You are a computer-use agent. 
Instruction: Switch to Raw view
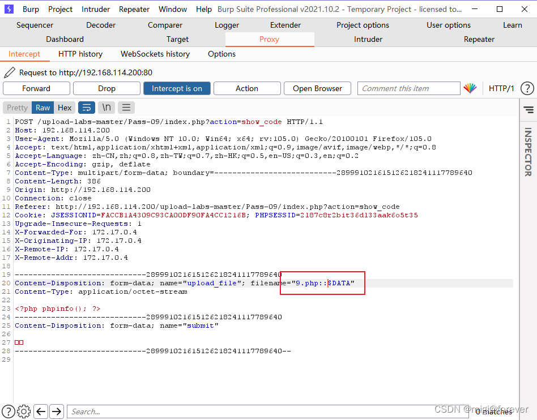(x=43, y=108)
